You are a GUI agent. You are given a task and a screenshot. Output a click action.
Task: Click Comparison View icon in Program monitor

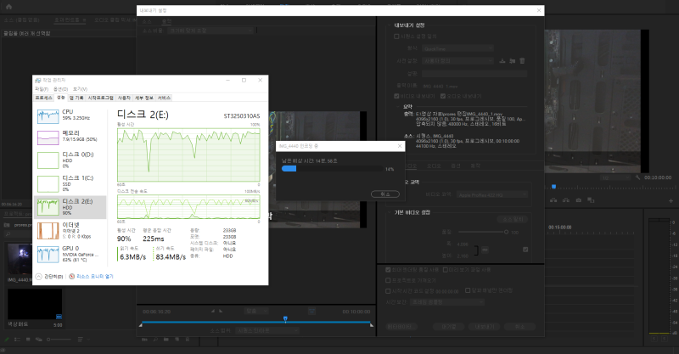click(591, 200)
